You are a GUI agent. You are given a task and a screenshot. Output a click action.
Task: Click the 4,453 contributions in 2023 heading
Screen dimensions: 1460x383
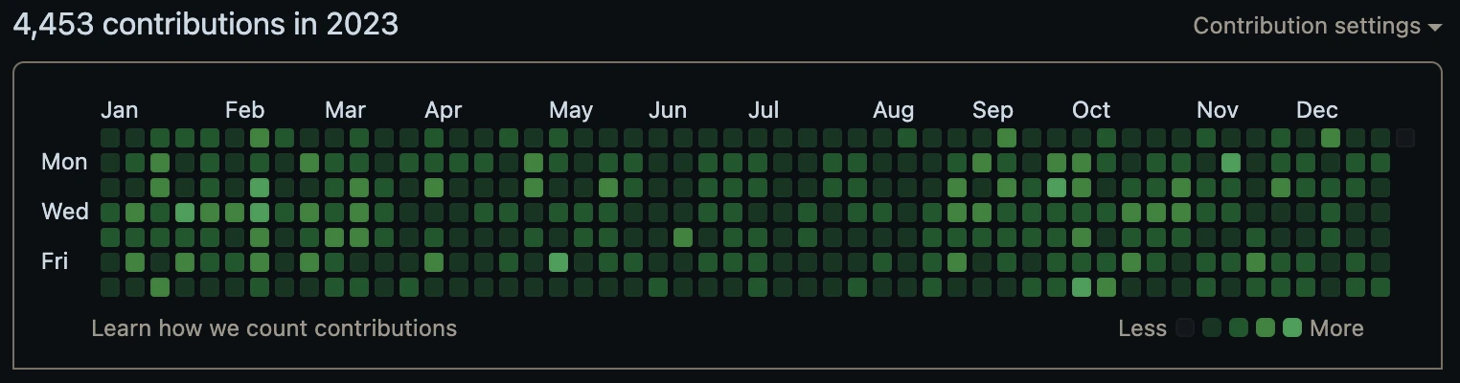[x=206, y=25]
